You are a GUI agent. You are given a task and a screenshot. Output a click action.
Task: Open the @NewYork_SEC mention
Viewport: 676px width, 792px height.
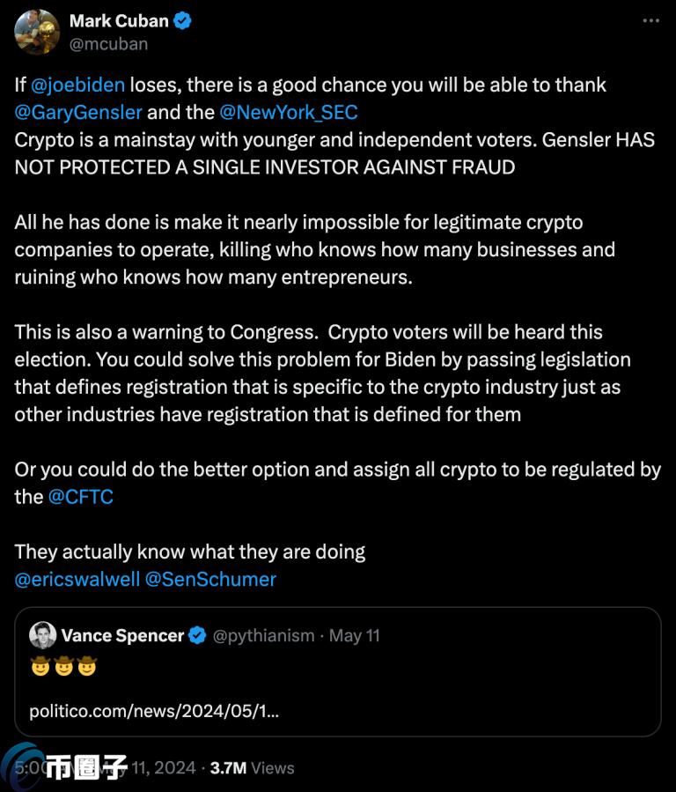(289, 112)
